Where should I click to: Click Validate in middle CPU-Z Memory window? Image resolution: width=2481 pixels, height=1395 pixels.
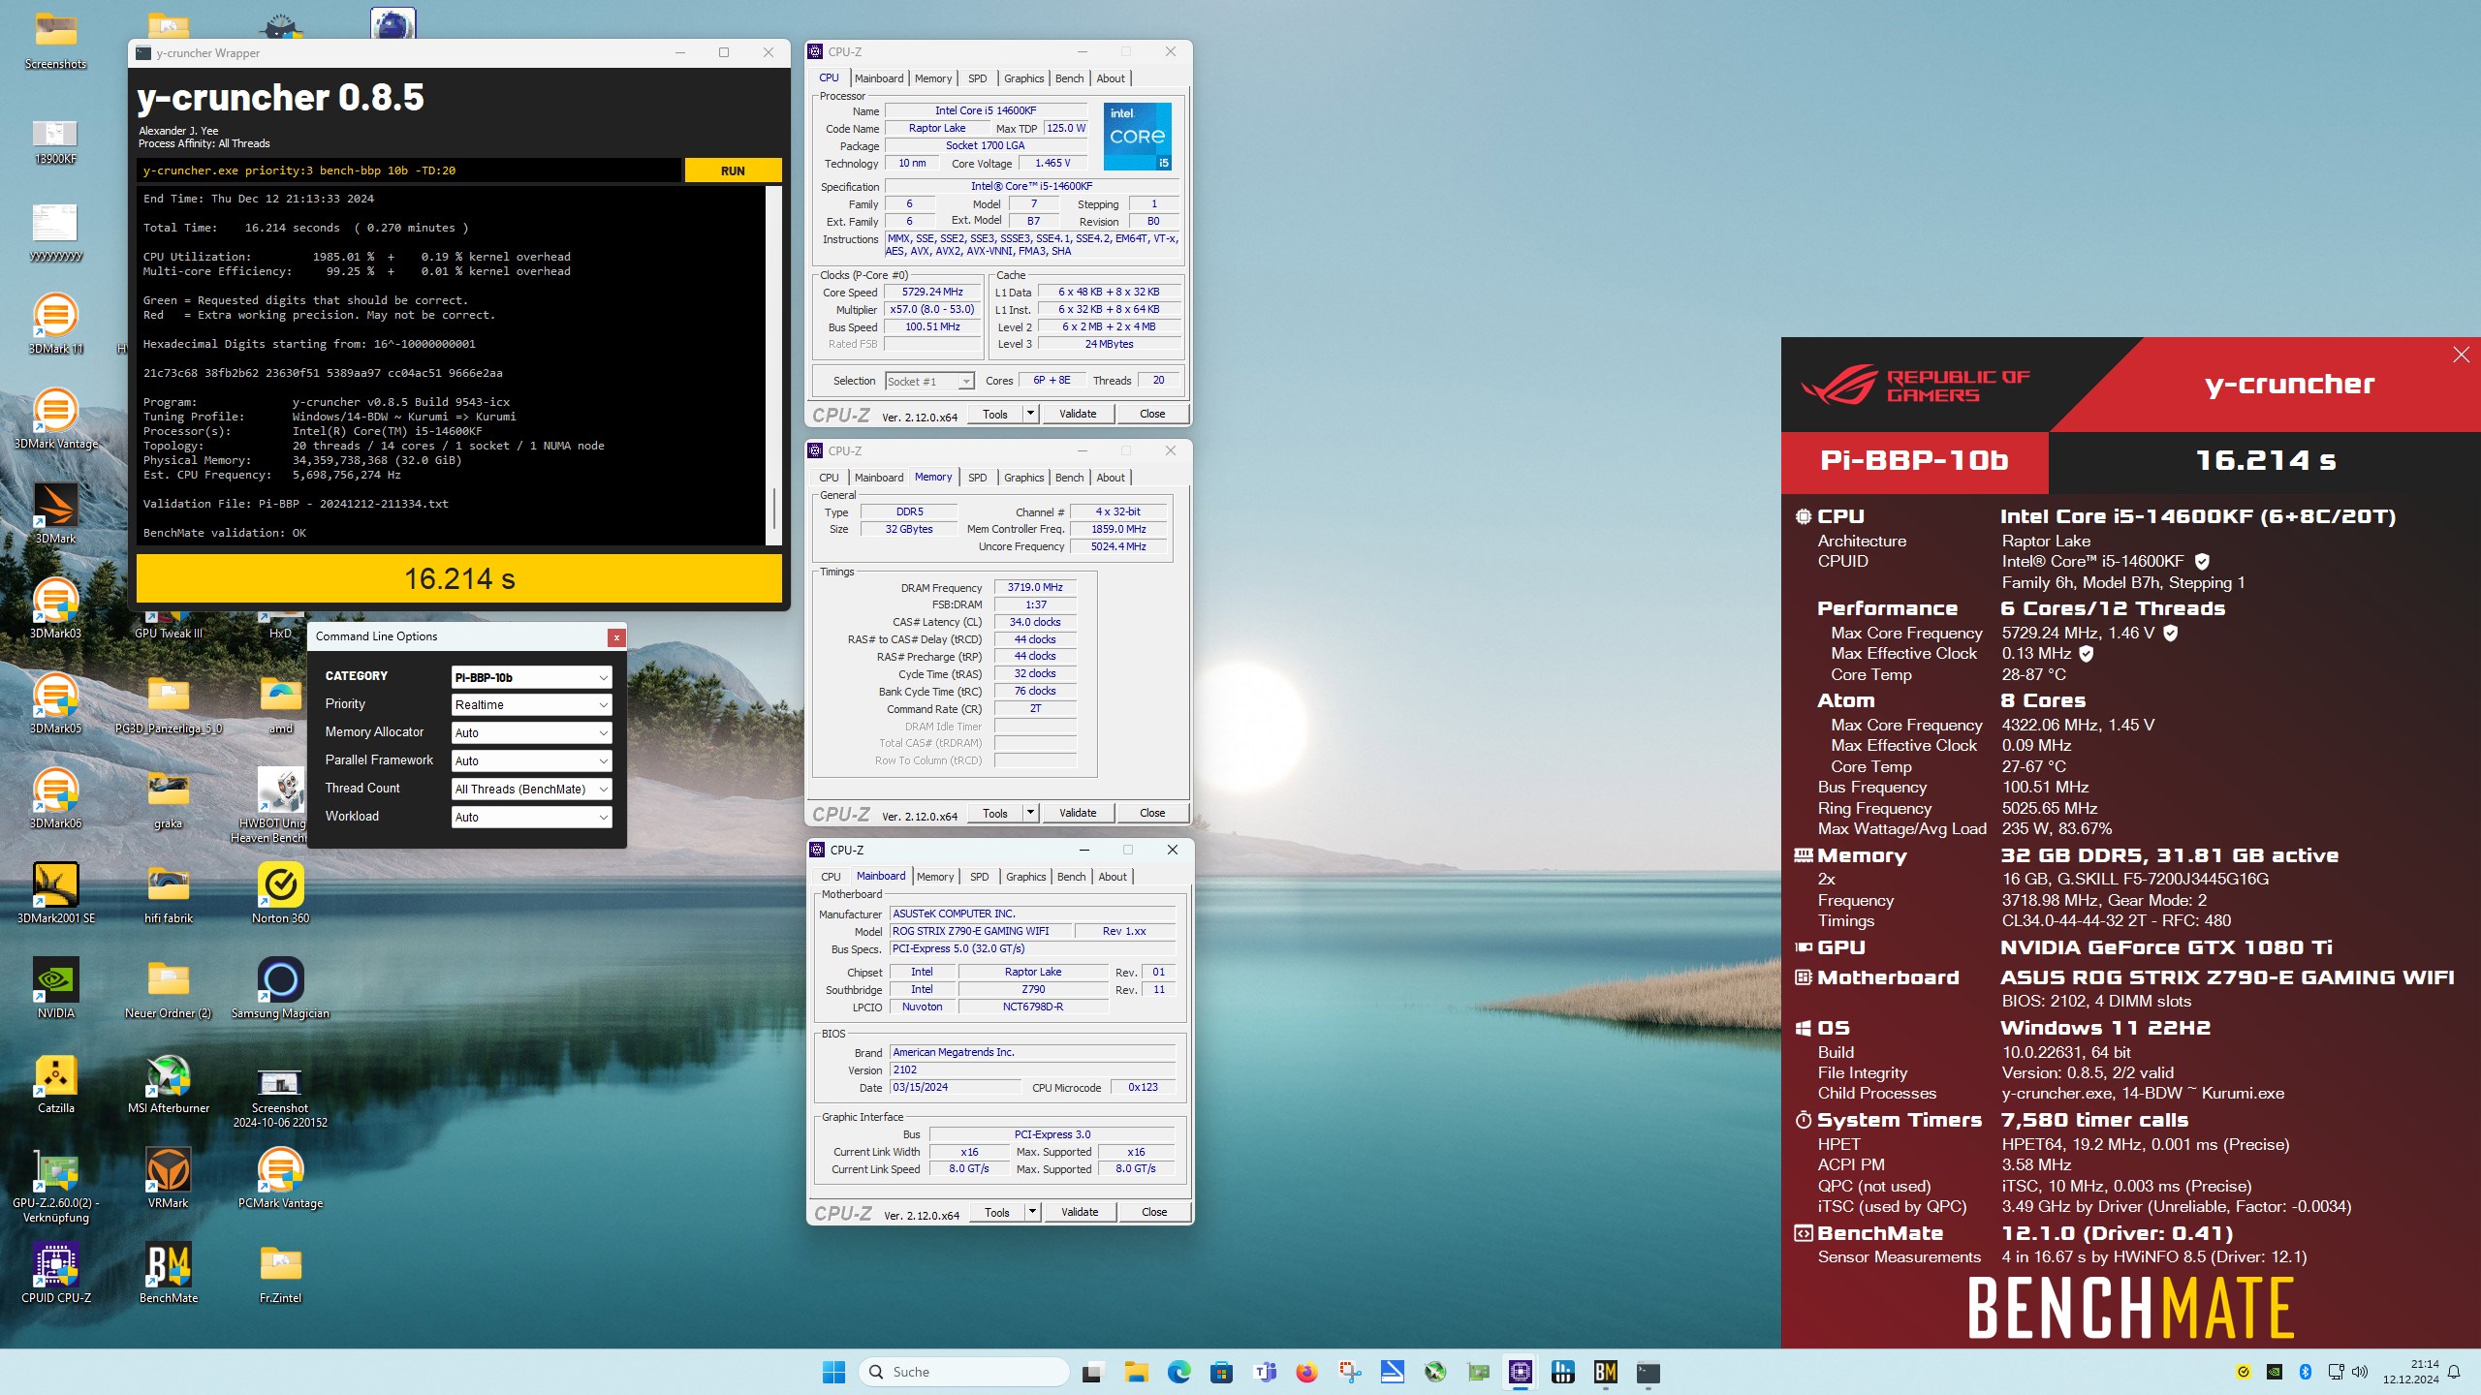pyautogui.click(x=1078, y=814)
